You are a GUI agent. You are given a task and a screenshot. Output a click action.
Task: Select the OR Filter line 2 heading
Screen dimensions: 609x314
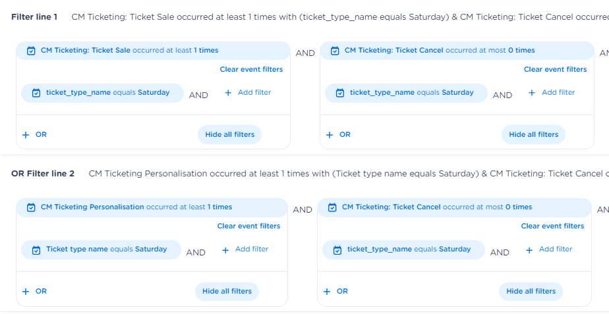[43, 174]
